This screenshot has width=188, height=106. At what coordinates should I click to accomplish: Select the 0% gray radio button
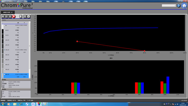click(x=5, y=30)
